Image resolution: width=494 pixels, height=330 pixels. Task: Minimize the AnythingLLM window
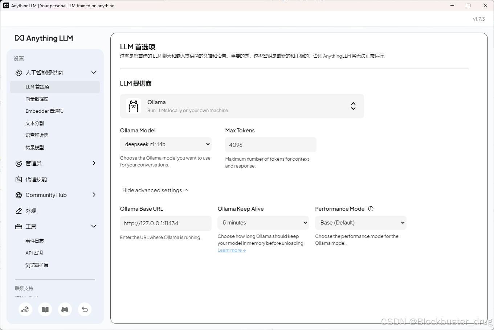(x=452, y=5)
